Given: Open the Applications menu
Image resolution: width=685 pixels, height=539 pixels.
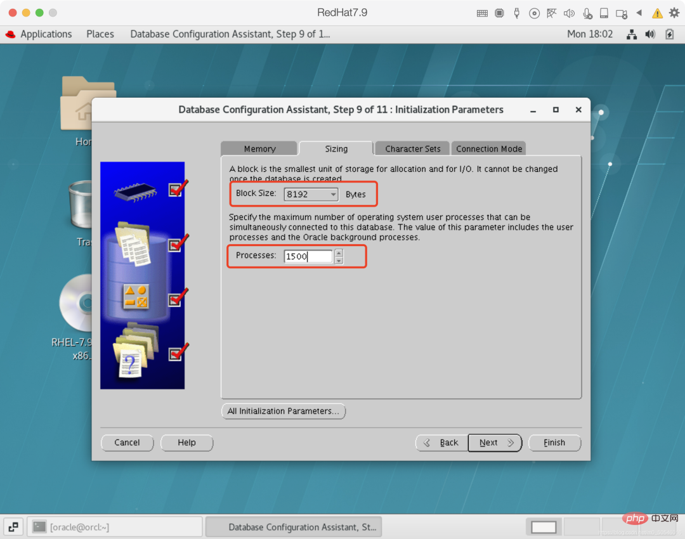Looking at the screenshot, I should point(46,34).
